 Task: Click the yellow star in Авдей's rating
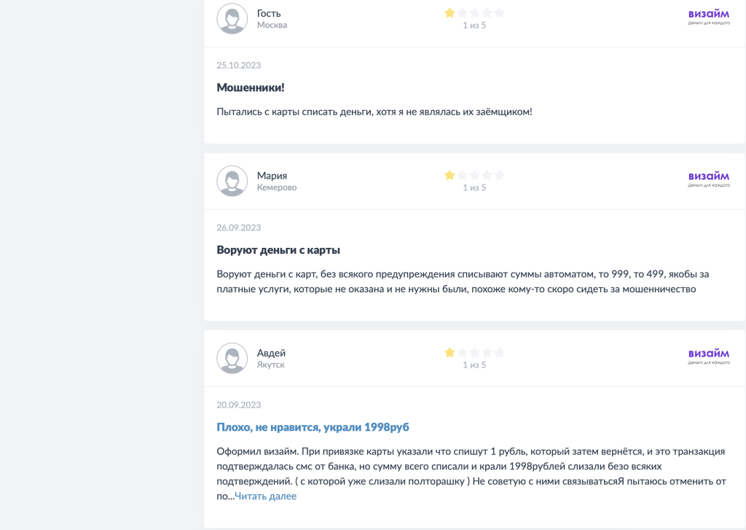coord(449,352)
